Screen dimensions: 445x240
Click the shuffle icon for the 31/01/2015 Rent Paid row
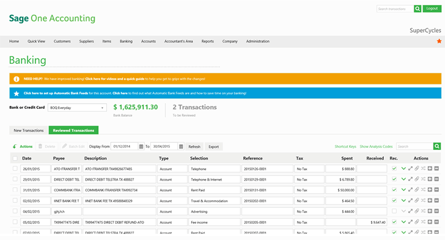423,190
